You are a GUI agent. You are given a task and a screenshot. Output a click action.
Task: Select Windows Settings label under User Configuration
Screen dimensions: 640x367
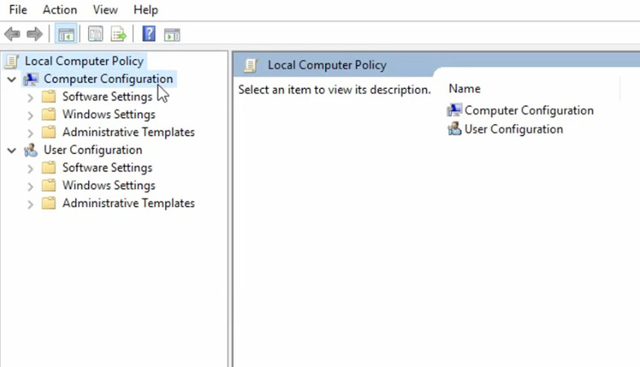coord(109,186)
